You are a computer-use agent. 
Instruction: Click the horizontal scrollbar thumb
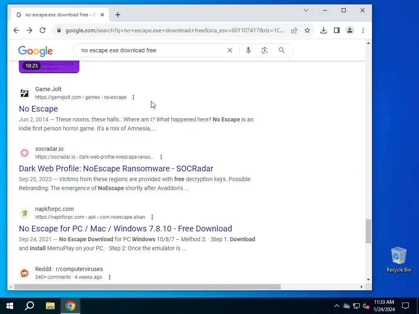coord(147,287)
